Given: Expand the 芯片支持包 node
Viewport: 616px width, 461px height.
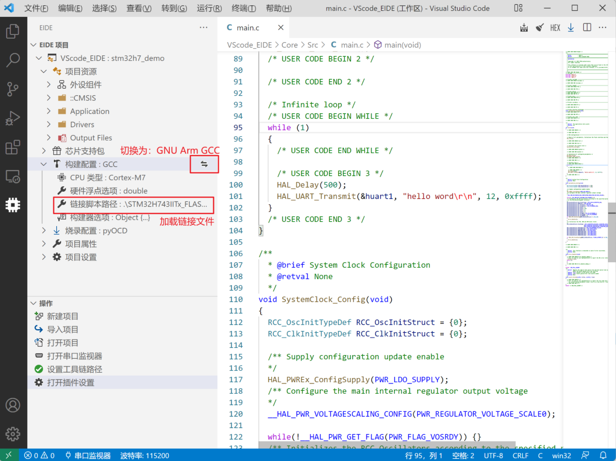Looking at the screenshot, I should 44,151.
